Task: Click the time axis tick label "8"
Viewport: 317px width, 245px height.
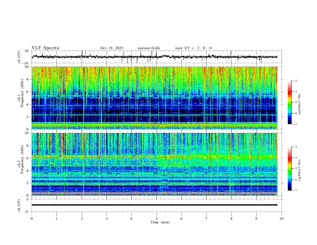Action: click(x=231, y=219)
